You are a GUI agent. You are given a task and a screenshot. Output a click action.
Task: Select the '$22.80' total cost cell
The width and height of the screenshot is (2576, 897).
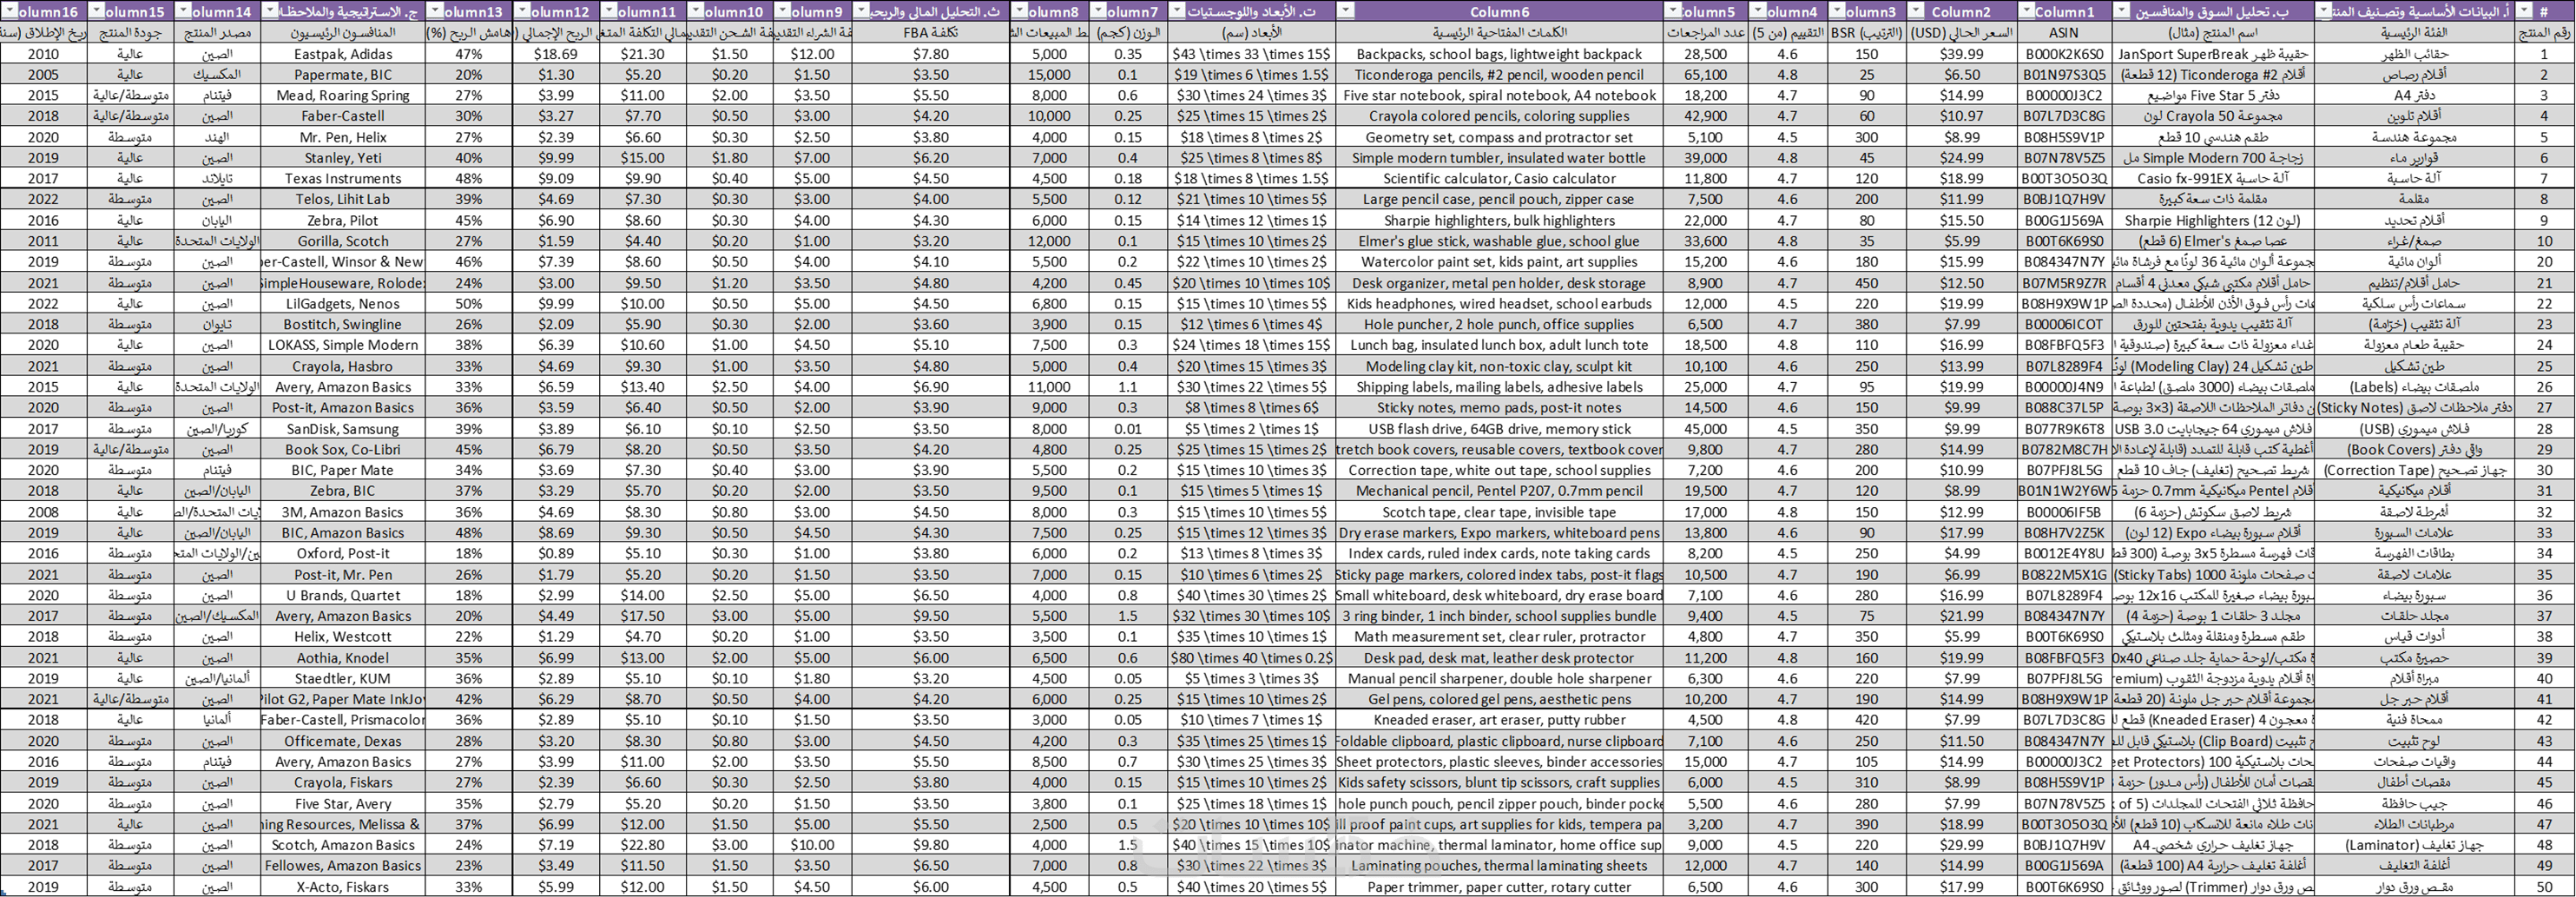(x=642, y=845)
